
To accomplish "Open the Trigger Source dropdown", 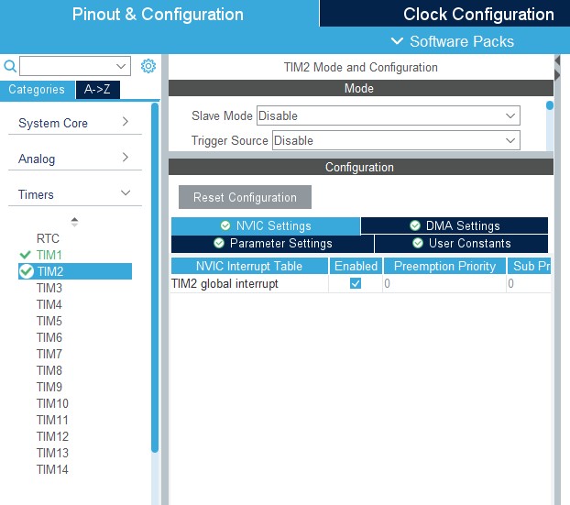I will [x=396, y=140].
